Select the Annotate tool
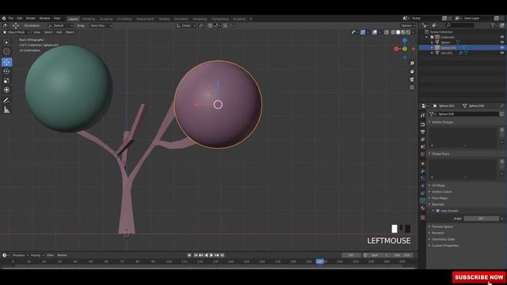507x285 pixels. (6, 101)
